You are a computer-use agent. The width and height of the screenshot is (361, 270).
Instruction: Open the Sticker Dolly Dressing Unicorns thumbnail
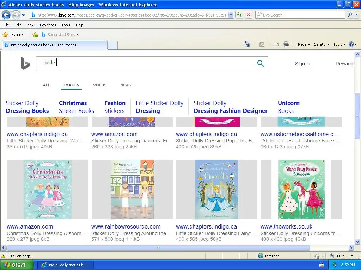click(x=301, y=189)
